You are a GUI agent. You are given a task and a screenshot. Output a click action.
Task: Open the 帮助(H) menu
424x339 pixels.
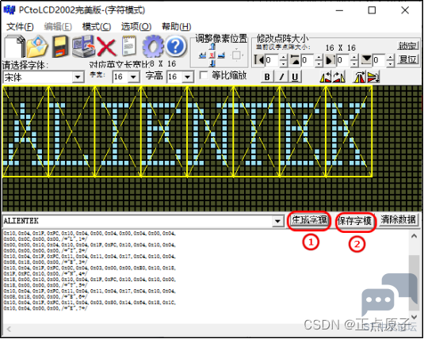176,26
